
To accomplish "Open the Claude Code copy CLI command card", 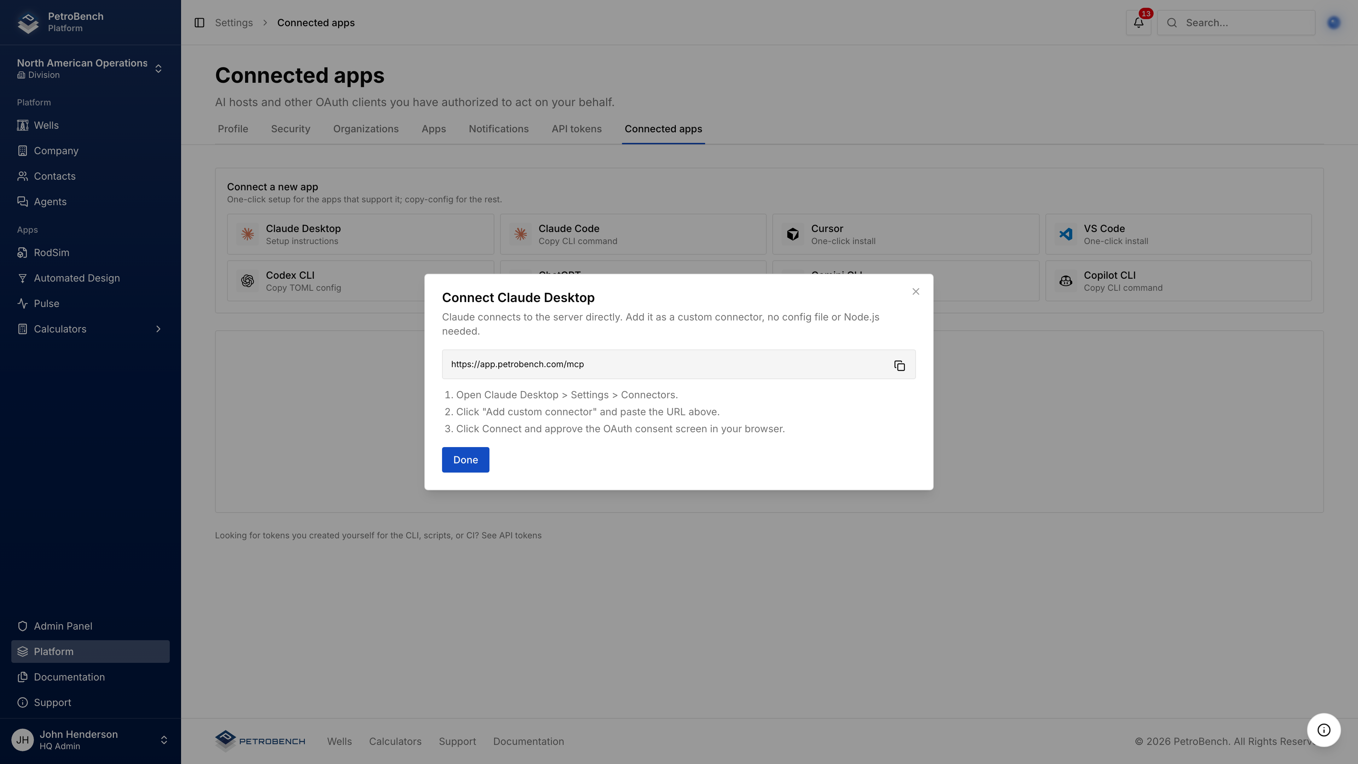I will tap(633, 234).
